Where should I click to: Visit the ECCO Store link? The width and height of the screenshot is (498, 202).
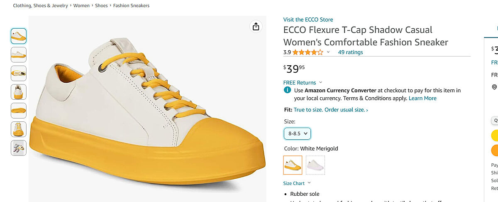[308, 20]
